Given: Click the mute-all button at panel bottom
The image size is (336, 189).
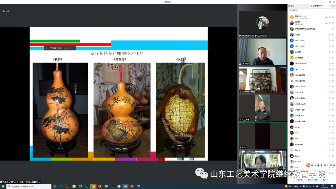Looking at the screenshot, I should tap(299, 180).
